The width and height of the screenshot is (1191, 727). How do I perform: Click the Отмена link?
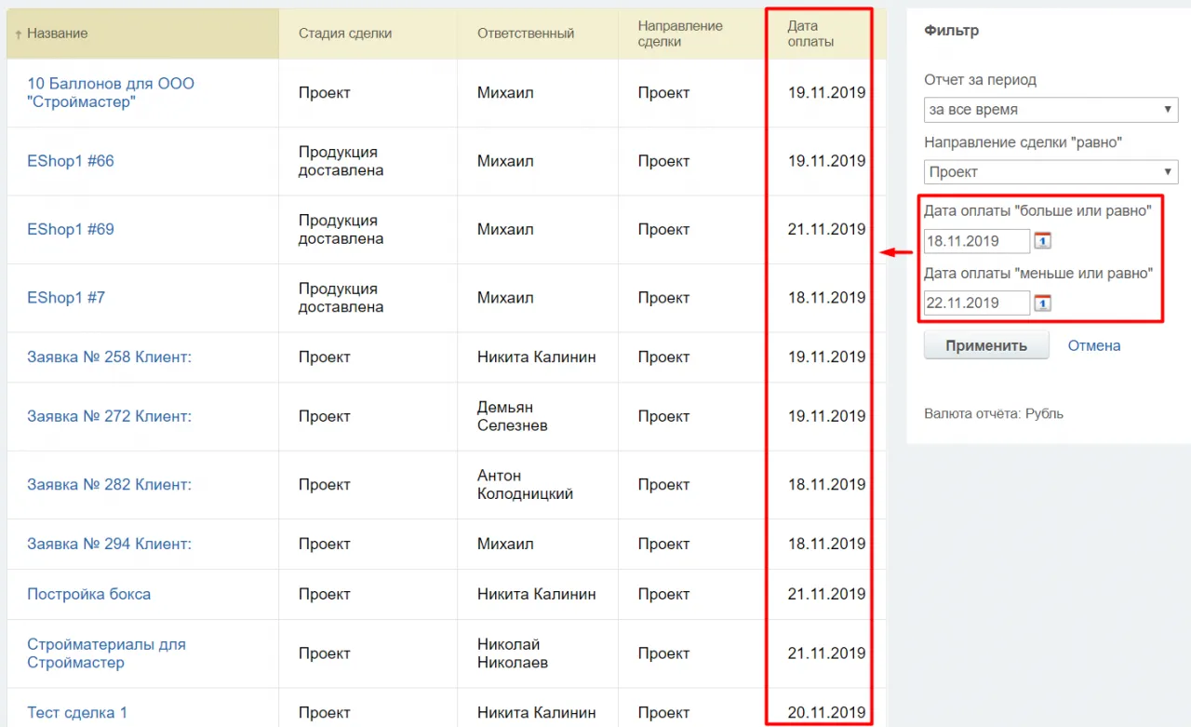(1093, 345)
